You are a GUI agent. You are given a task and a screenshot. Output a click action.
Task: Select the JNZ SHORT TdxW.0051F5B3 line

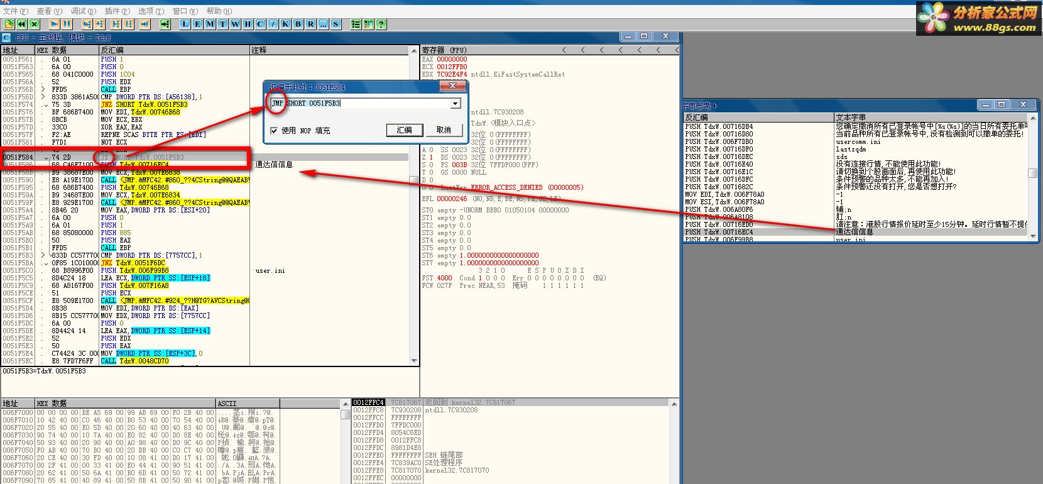(x=144, y=104)
